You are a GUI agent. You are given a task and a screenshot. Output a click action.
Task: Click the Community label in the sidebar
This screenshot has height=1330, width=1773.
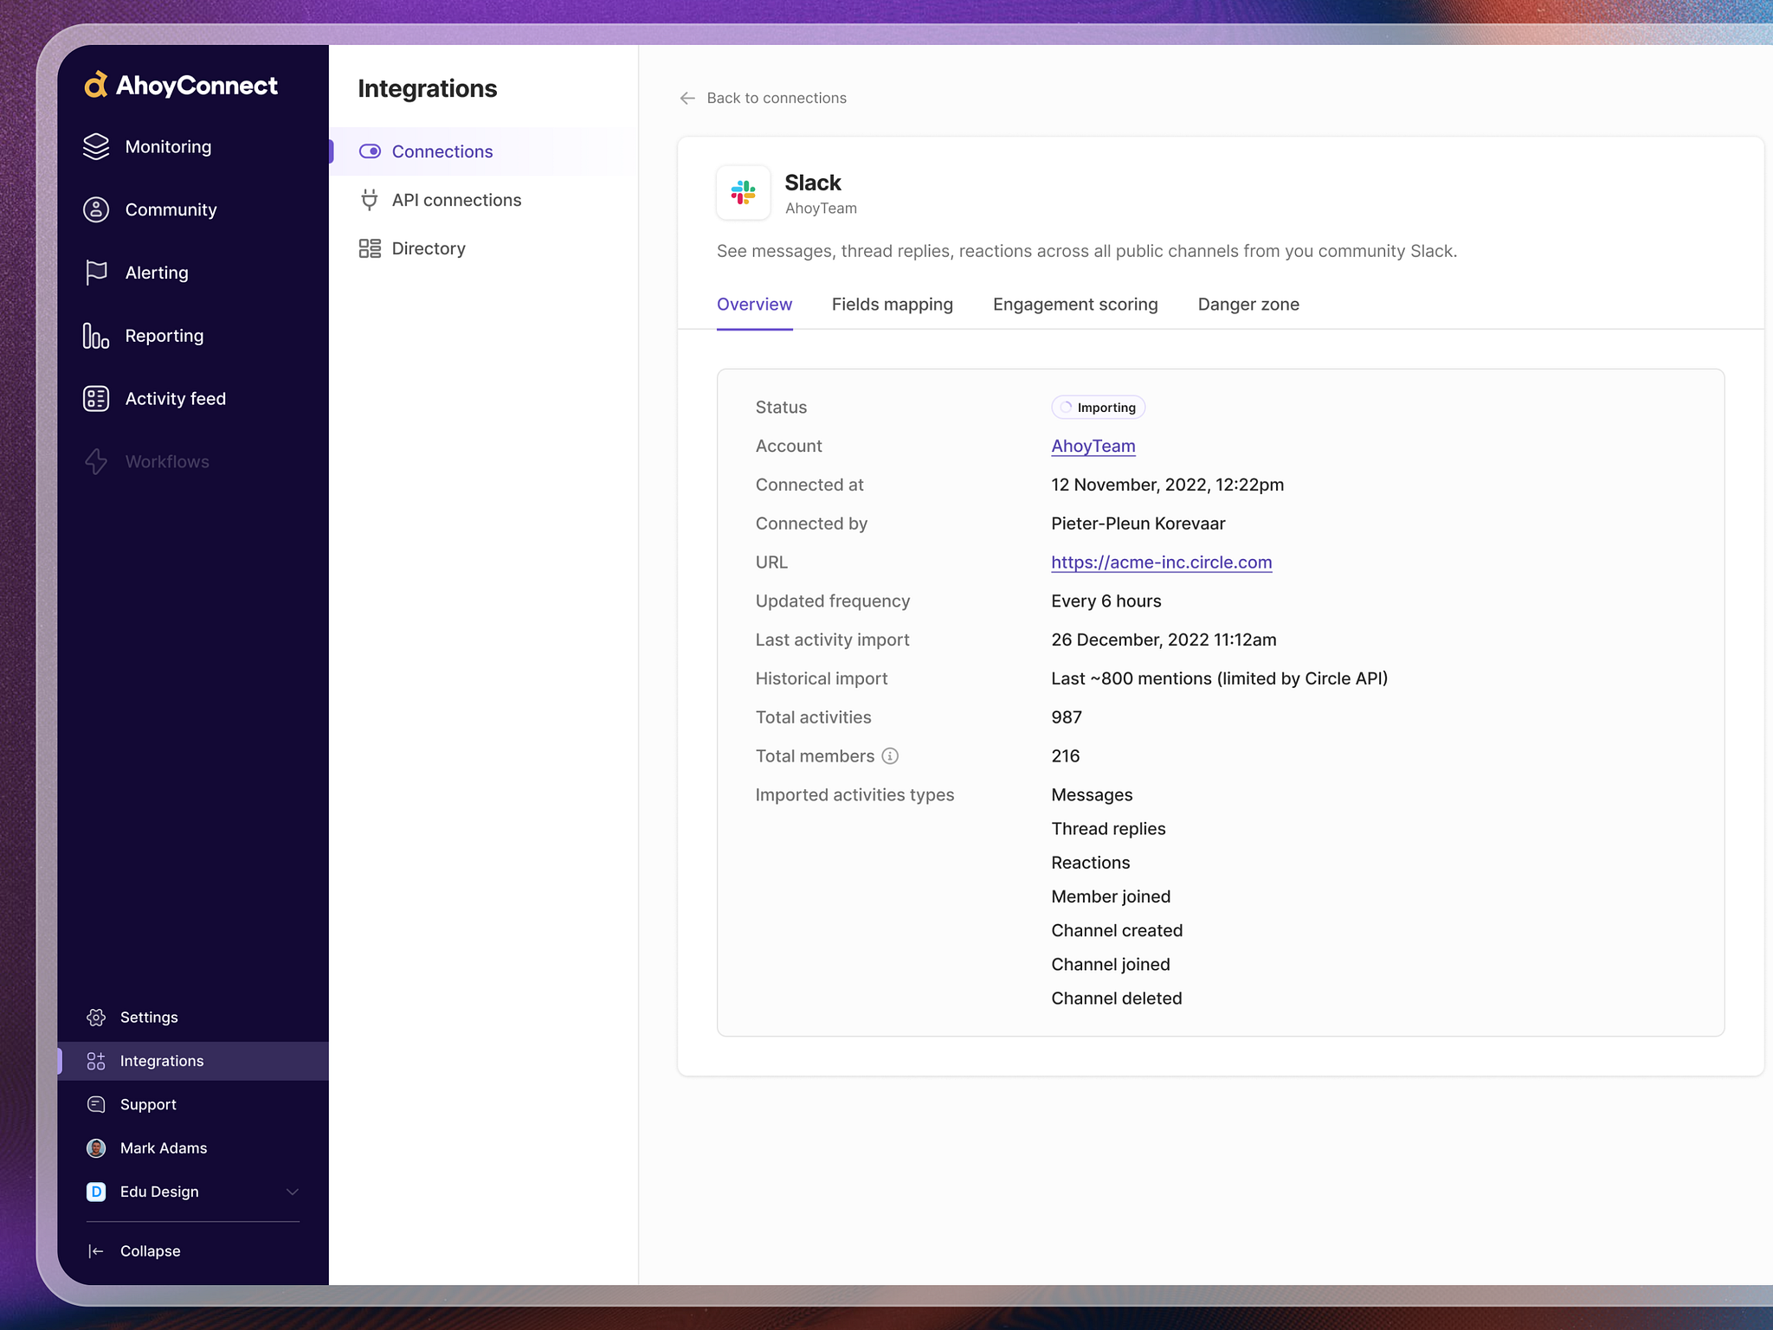(171, 209)
